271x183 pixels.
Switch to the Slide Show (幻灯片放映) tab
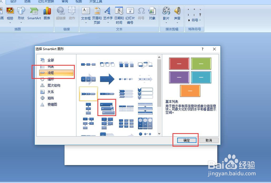pyautogui.click(x=46, y=1)
